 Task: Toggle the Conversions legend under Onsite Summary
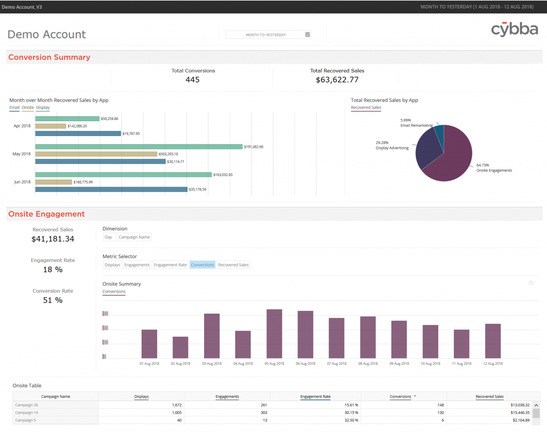114,291
